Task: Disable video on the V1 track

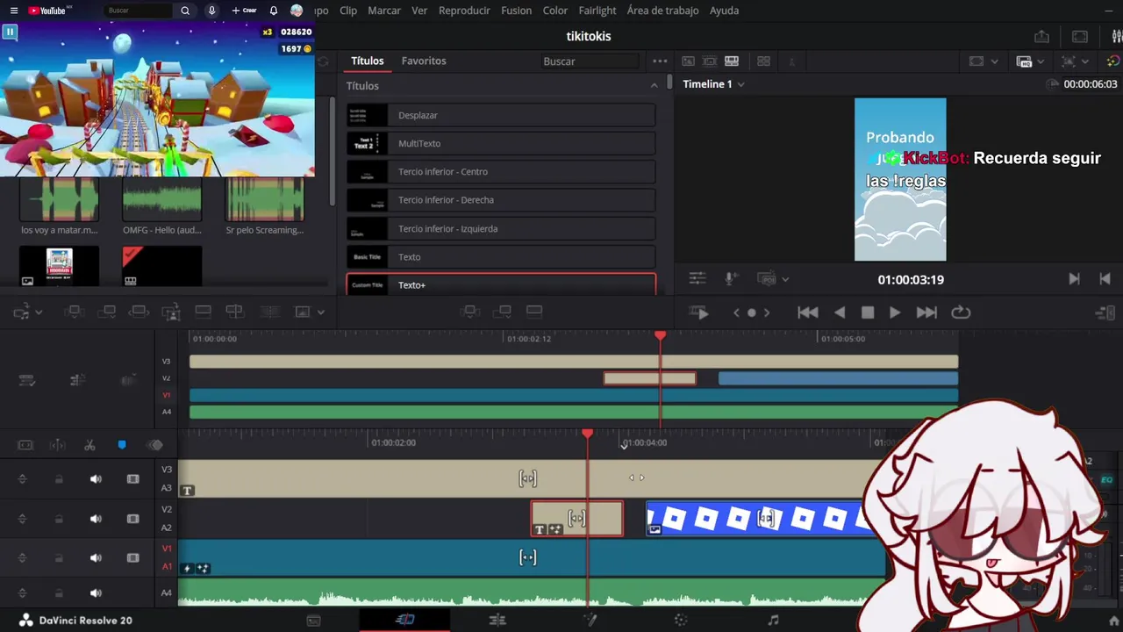Action: pos(133,558)
